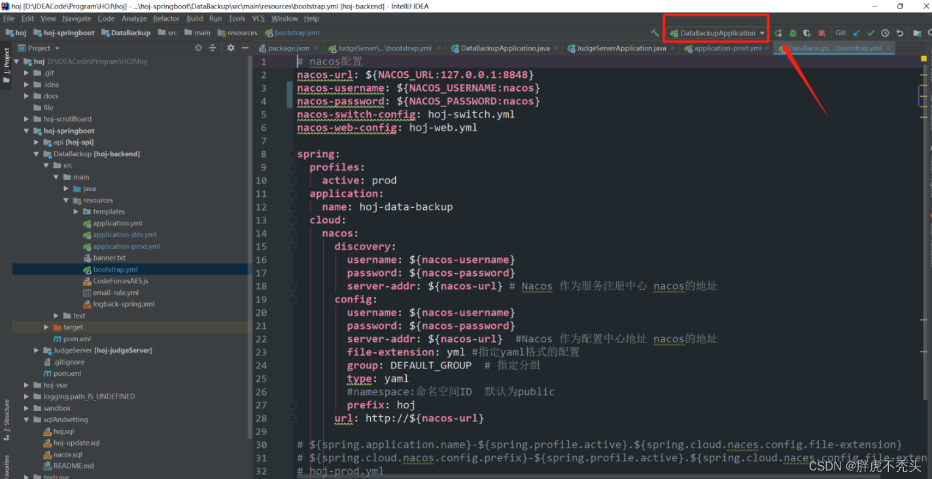Click the locate/scroll-from-source target icon in Project panel
The width and height of the screenshot is (932, 479).
[x=198, y=48]
